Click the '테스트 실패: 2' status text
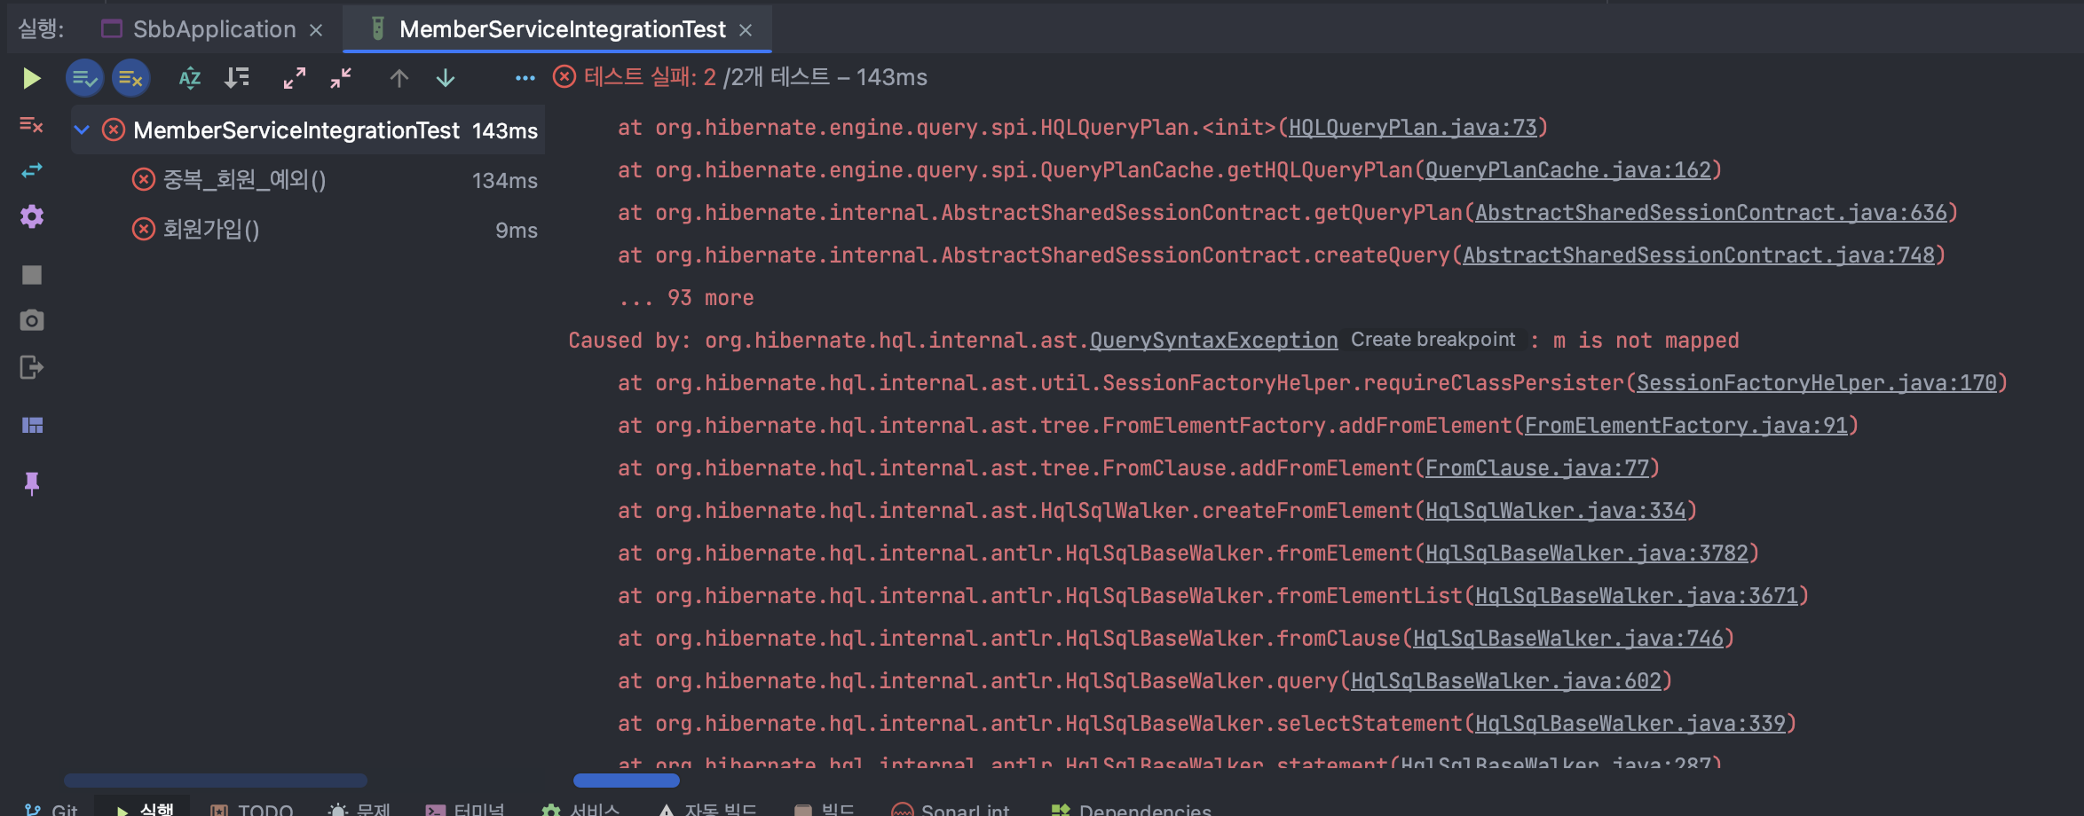This screenshot has width=2084, height=816. click(x=650, y=77)
